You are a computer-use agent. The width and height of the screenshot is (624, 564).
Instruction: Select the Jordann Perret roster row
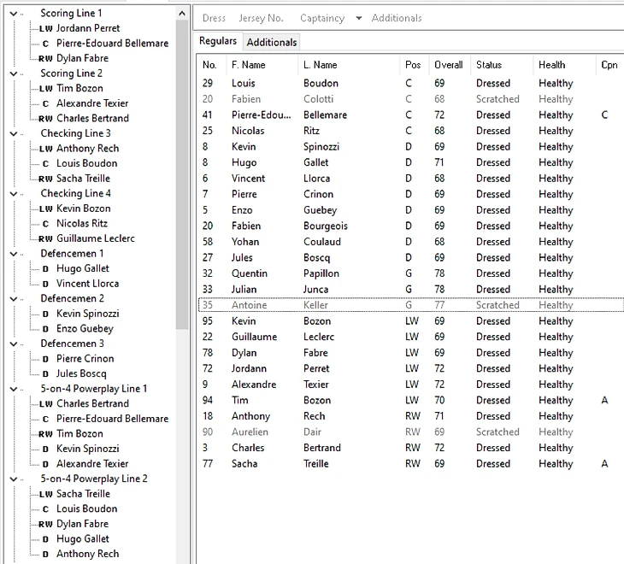(410, 368)
